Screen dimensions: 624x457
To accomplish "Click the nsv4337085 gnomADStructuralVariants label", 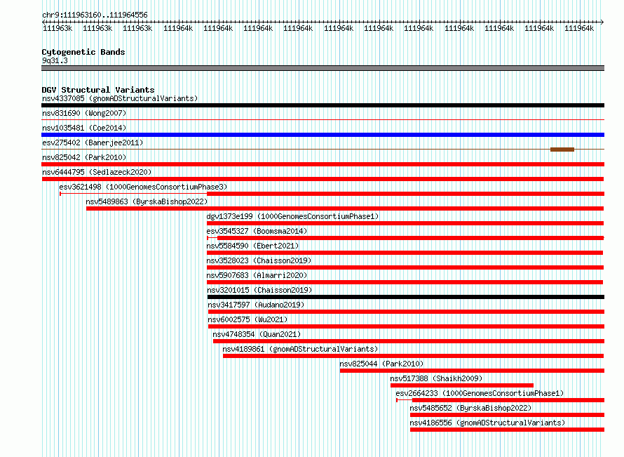I will [120, 98].
